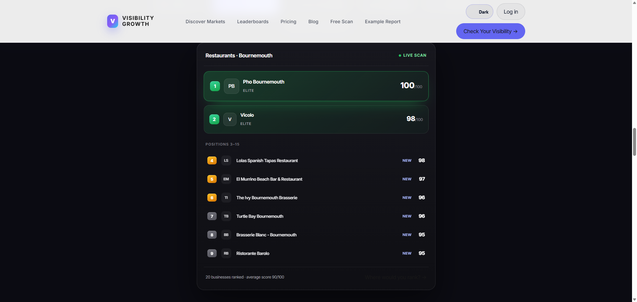Click the Turtle Bay Bournemouth name
The image size is (637, 302).
pyautogui.click(x=260, y=216)
